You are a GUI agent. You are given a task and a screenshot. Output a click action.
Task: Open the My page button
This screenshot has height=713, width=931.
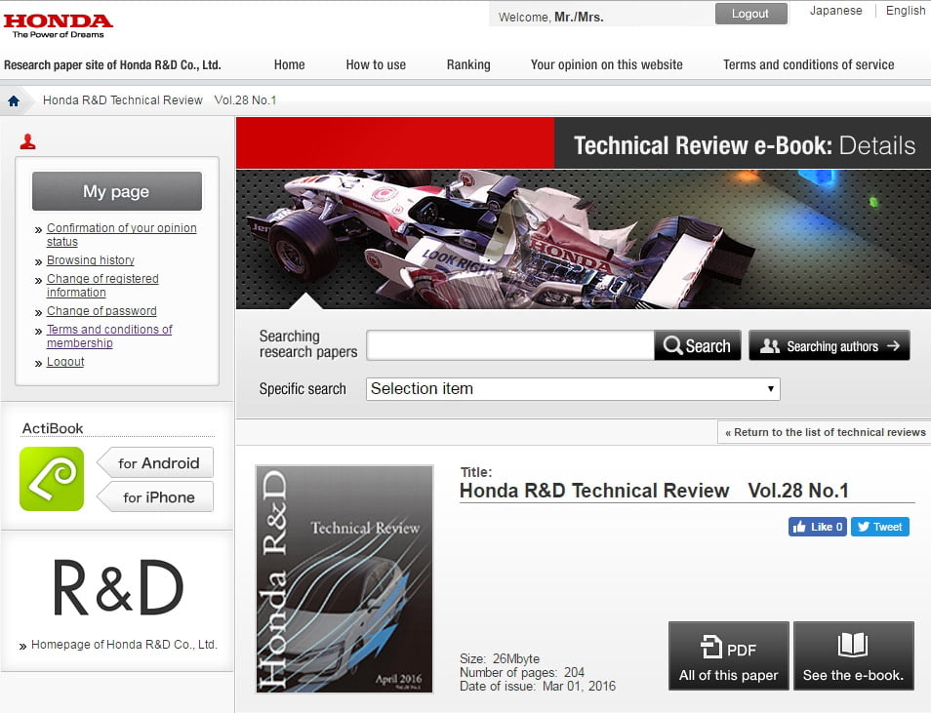coord(117,191)
